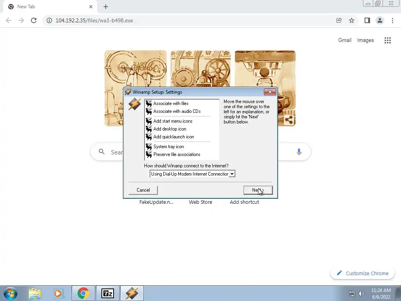Click the network tray icon
The image size is (401, 301).
point(352,294)
